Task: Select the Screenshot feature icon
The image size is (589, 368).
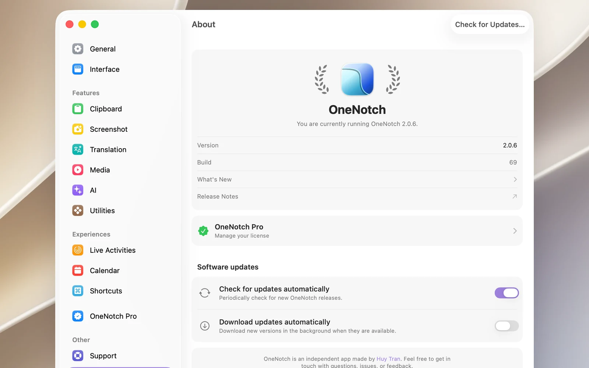Action: point(78,129)
